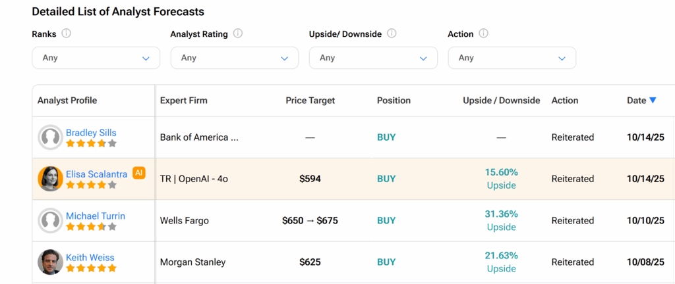
Task: Click Michael Turrin's placeholder avatar icon
Action: [51, 221]
